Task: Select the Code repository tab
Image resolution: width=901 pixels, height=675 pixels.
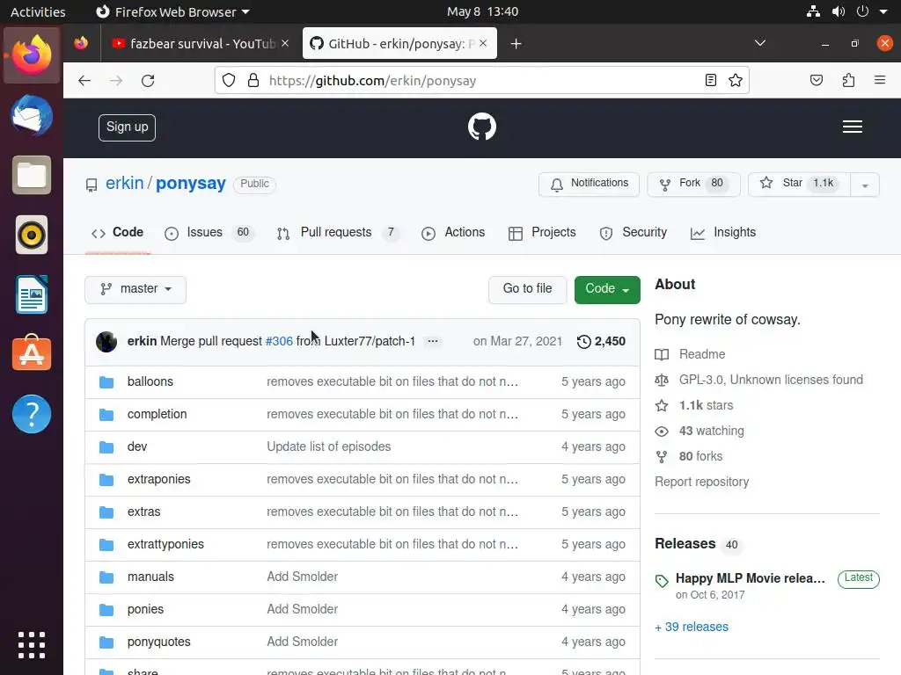Action: 117,232
